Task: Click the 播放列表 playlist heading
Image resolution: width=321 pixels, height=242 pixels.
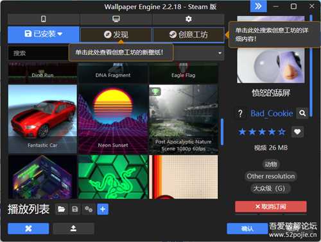Action: [x=28, y=209]
